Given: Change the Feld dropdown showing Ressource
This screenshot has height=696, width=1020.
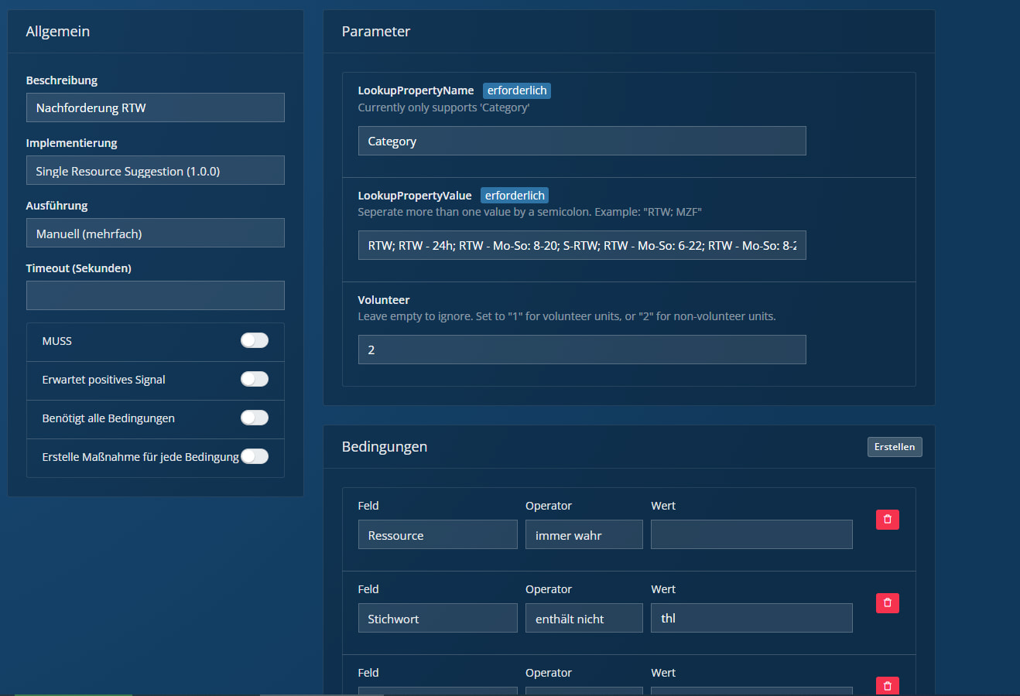Looking at the screenshot, I should point(437,535).
